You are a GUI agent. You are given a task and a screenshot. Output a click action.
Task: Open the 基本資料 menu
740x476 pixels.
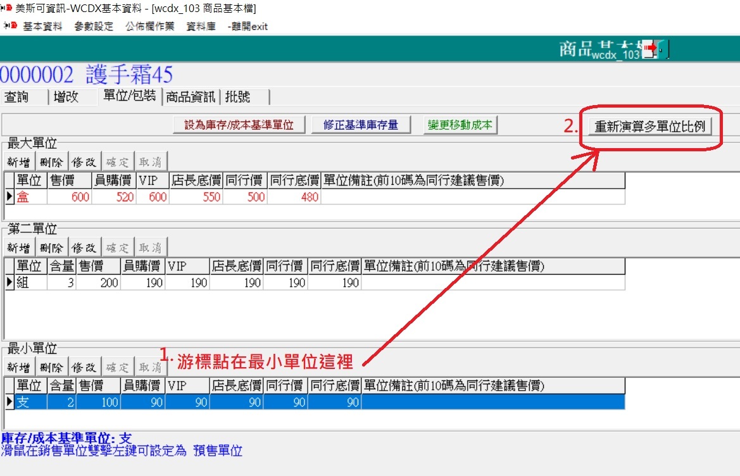[x=43, y=26]
